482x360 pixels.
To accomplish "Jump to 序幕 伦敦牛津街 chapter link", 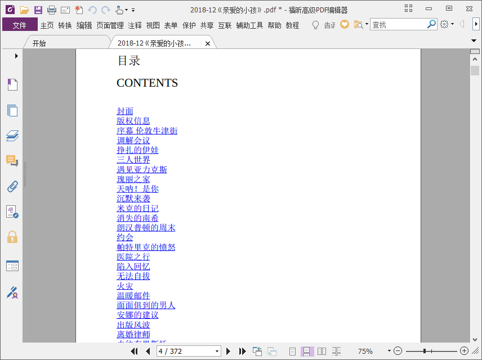I will click(147, 130).
